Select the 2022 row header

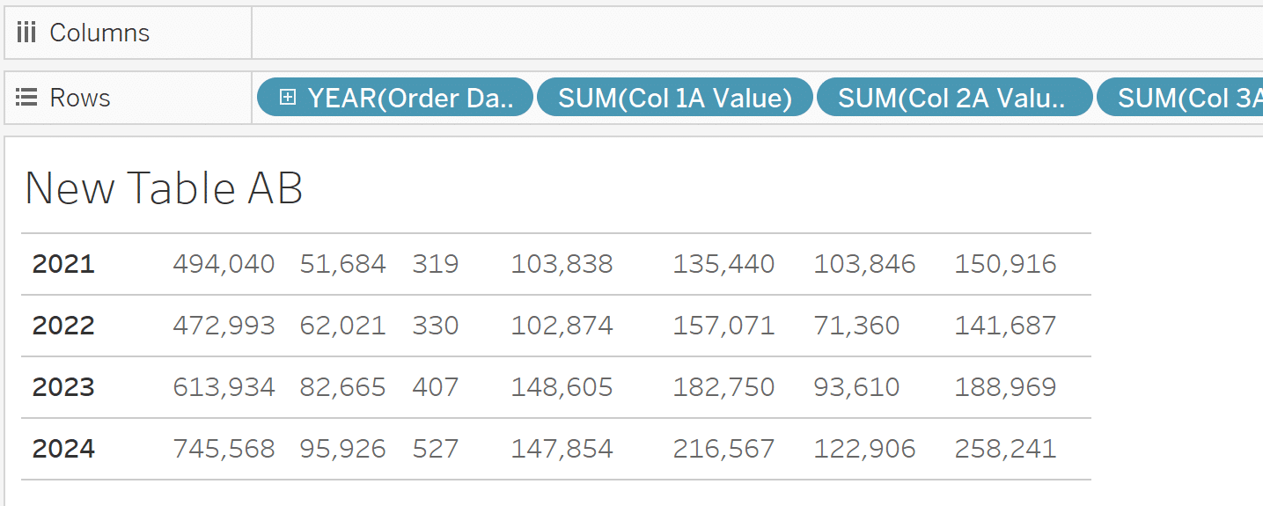pos(63,326)
